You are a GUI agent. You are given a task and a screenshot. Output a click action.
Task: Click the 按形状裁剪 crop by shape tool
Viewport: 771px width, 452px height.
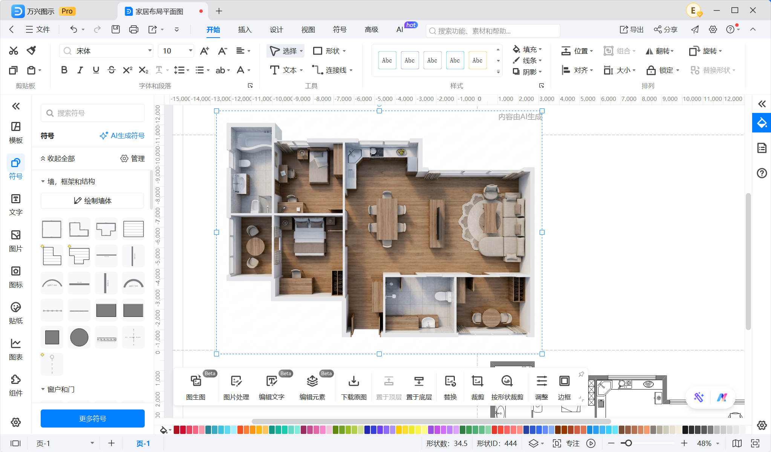[x=507, y=387]
